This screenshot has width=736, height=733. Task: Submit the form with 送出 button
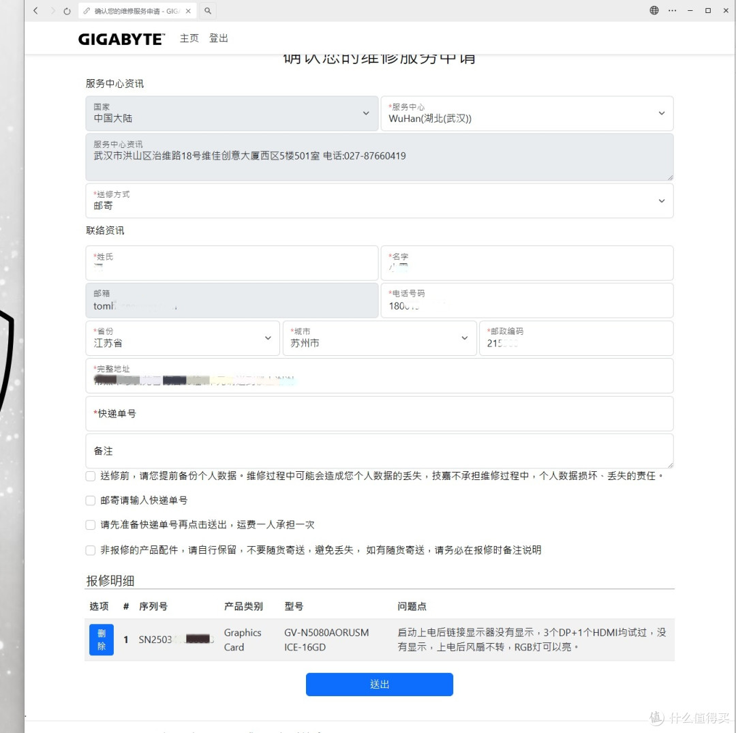380,684
